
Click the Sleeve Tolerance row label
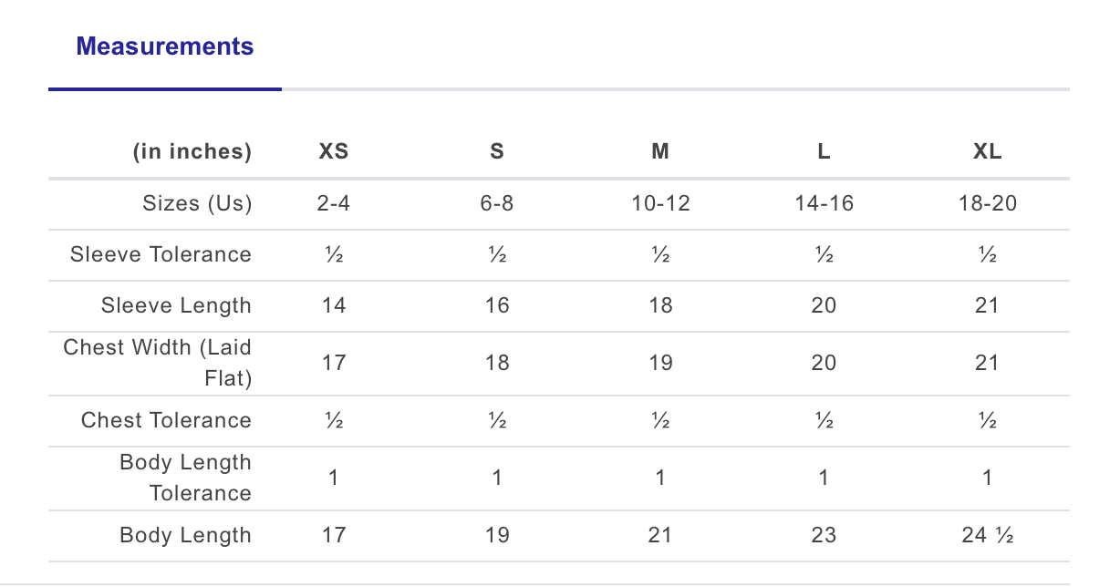[161, 254]
